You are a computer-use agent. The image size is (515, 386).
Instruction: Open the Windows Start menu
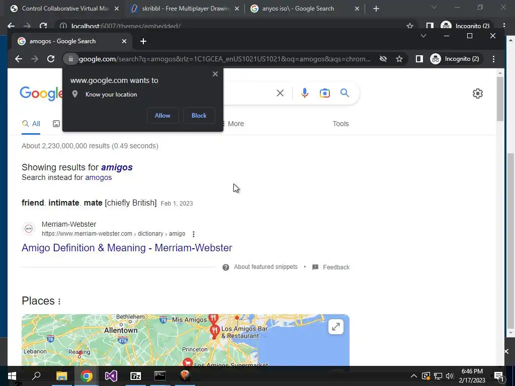(x=12, y=376)
